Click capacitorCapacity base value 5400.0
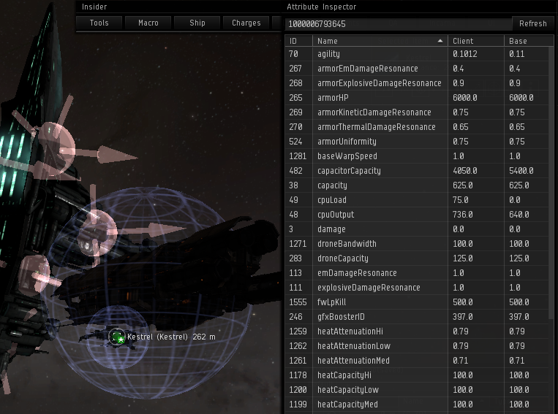 521,171
